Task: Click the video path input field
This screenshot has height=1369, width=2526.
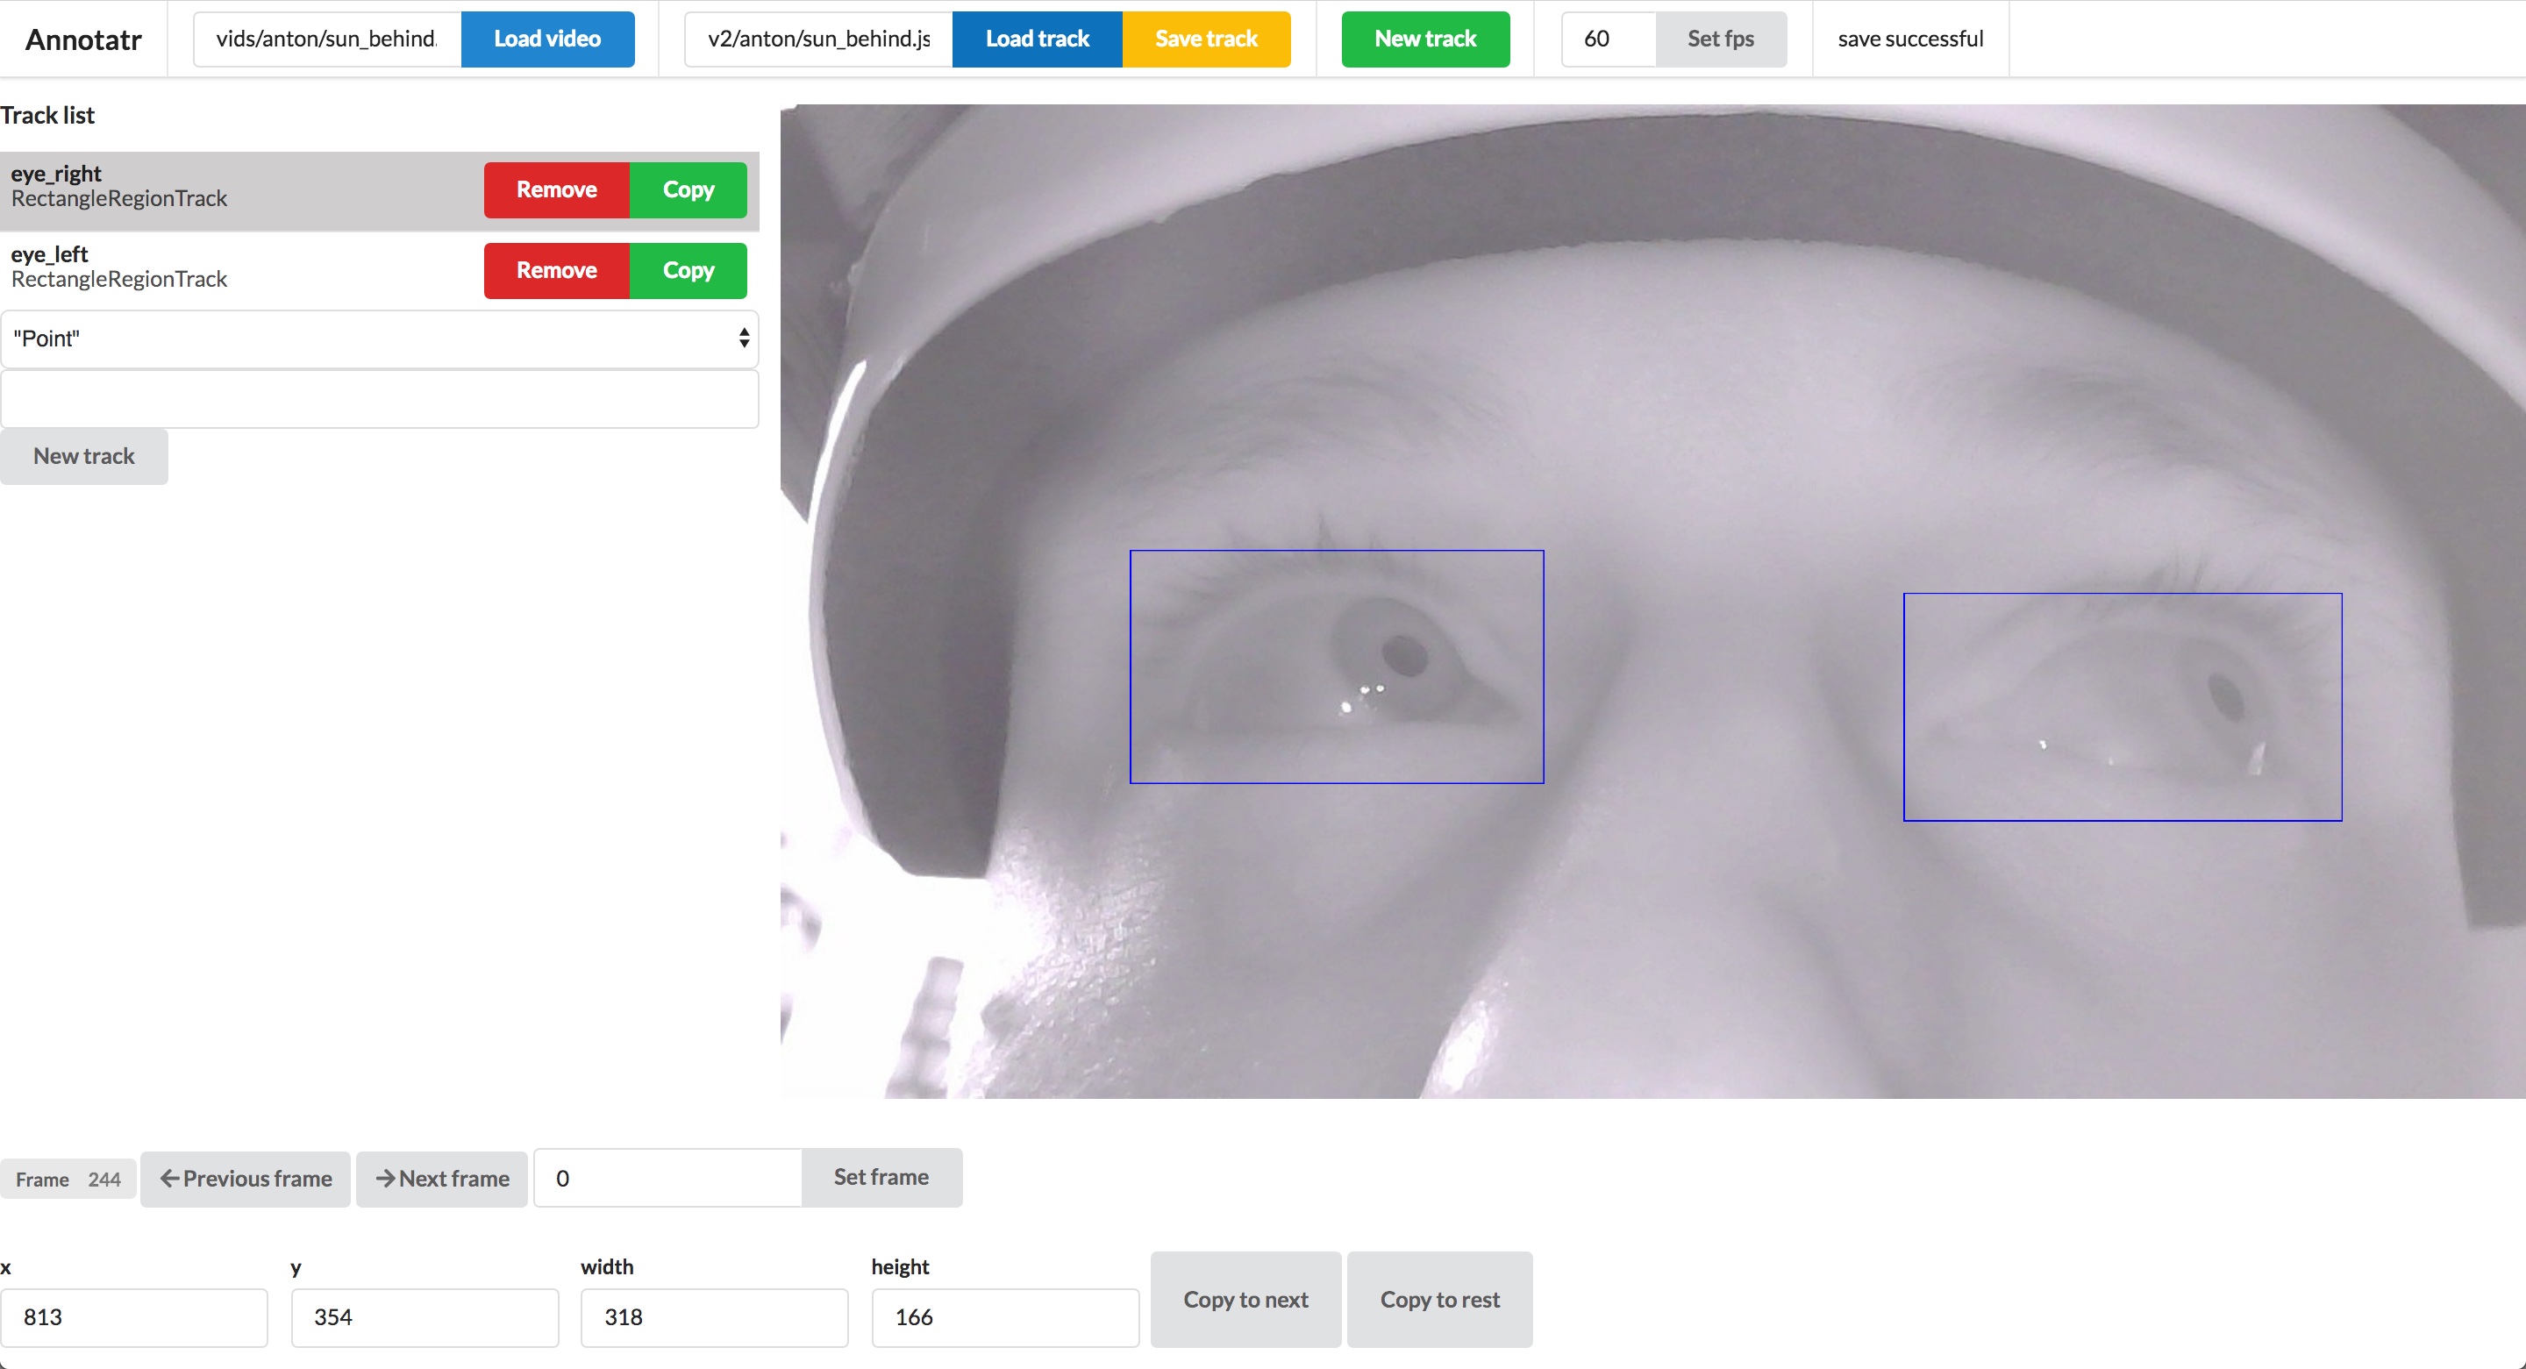Action: (326, 39)
